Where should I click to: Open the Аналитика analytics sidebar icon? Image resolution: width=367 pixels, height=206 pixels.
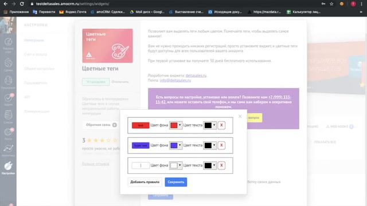[8, 150]
